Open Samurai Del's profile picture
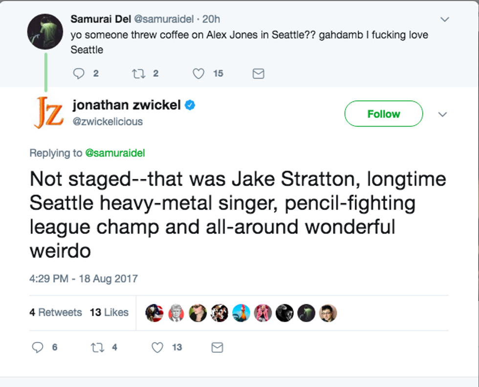 click(45, 31)
